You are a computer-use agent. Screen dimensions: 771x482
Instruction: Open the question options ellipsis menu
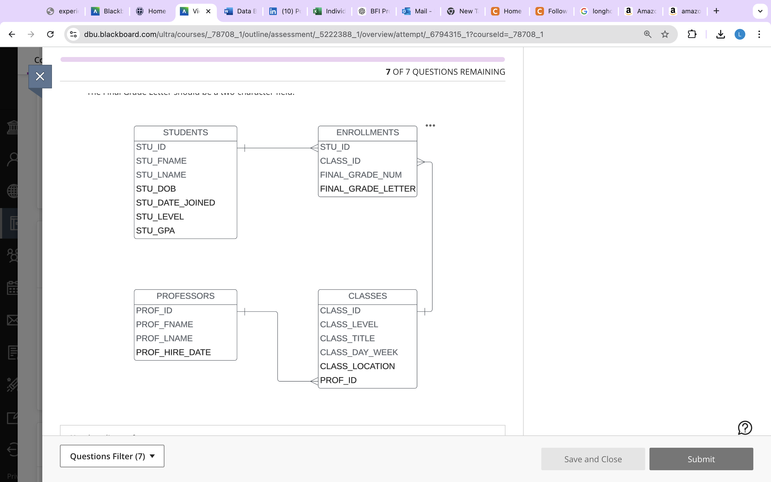(430, 126)
